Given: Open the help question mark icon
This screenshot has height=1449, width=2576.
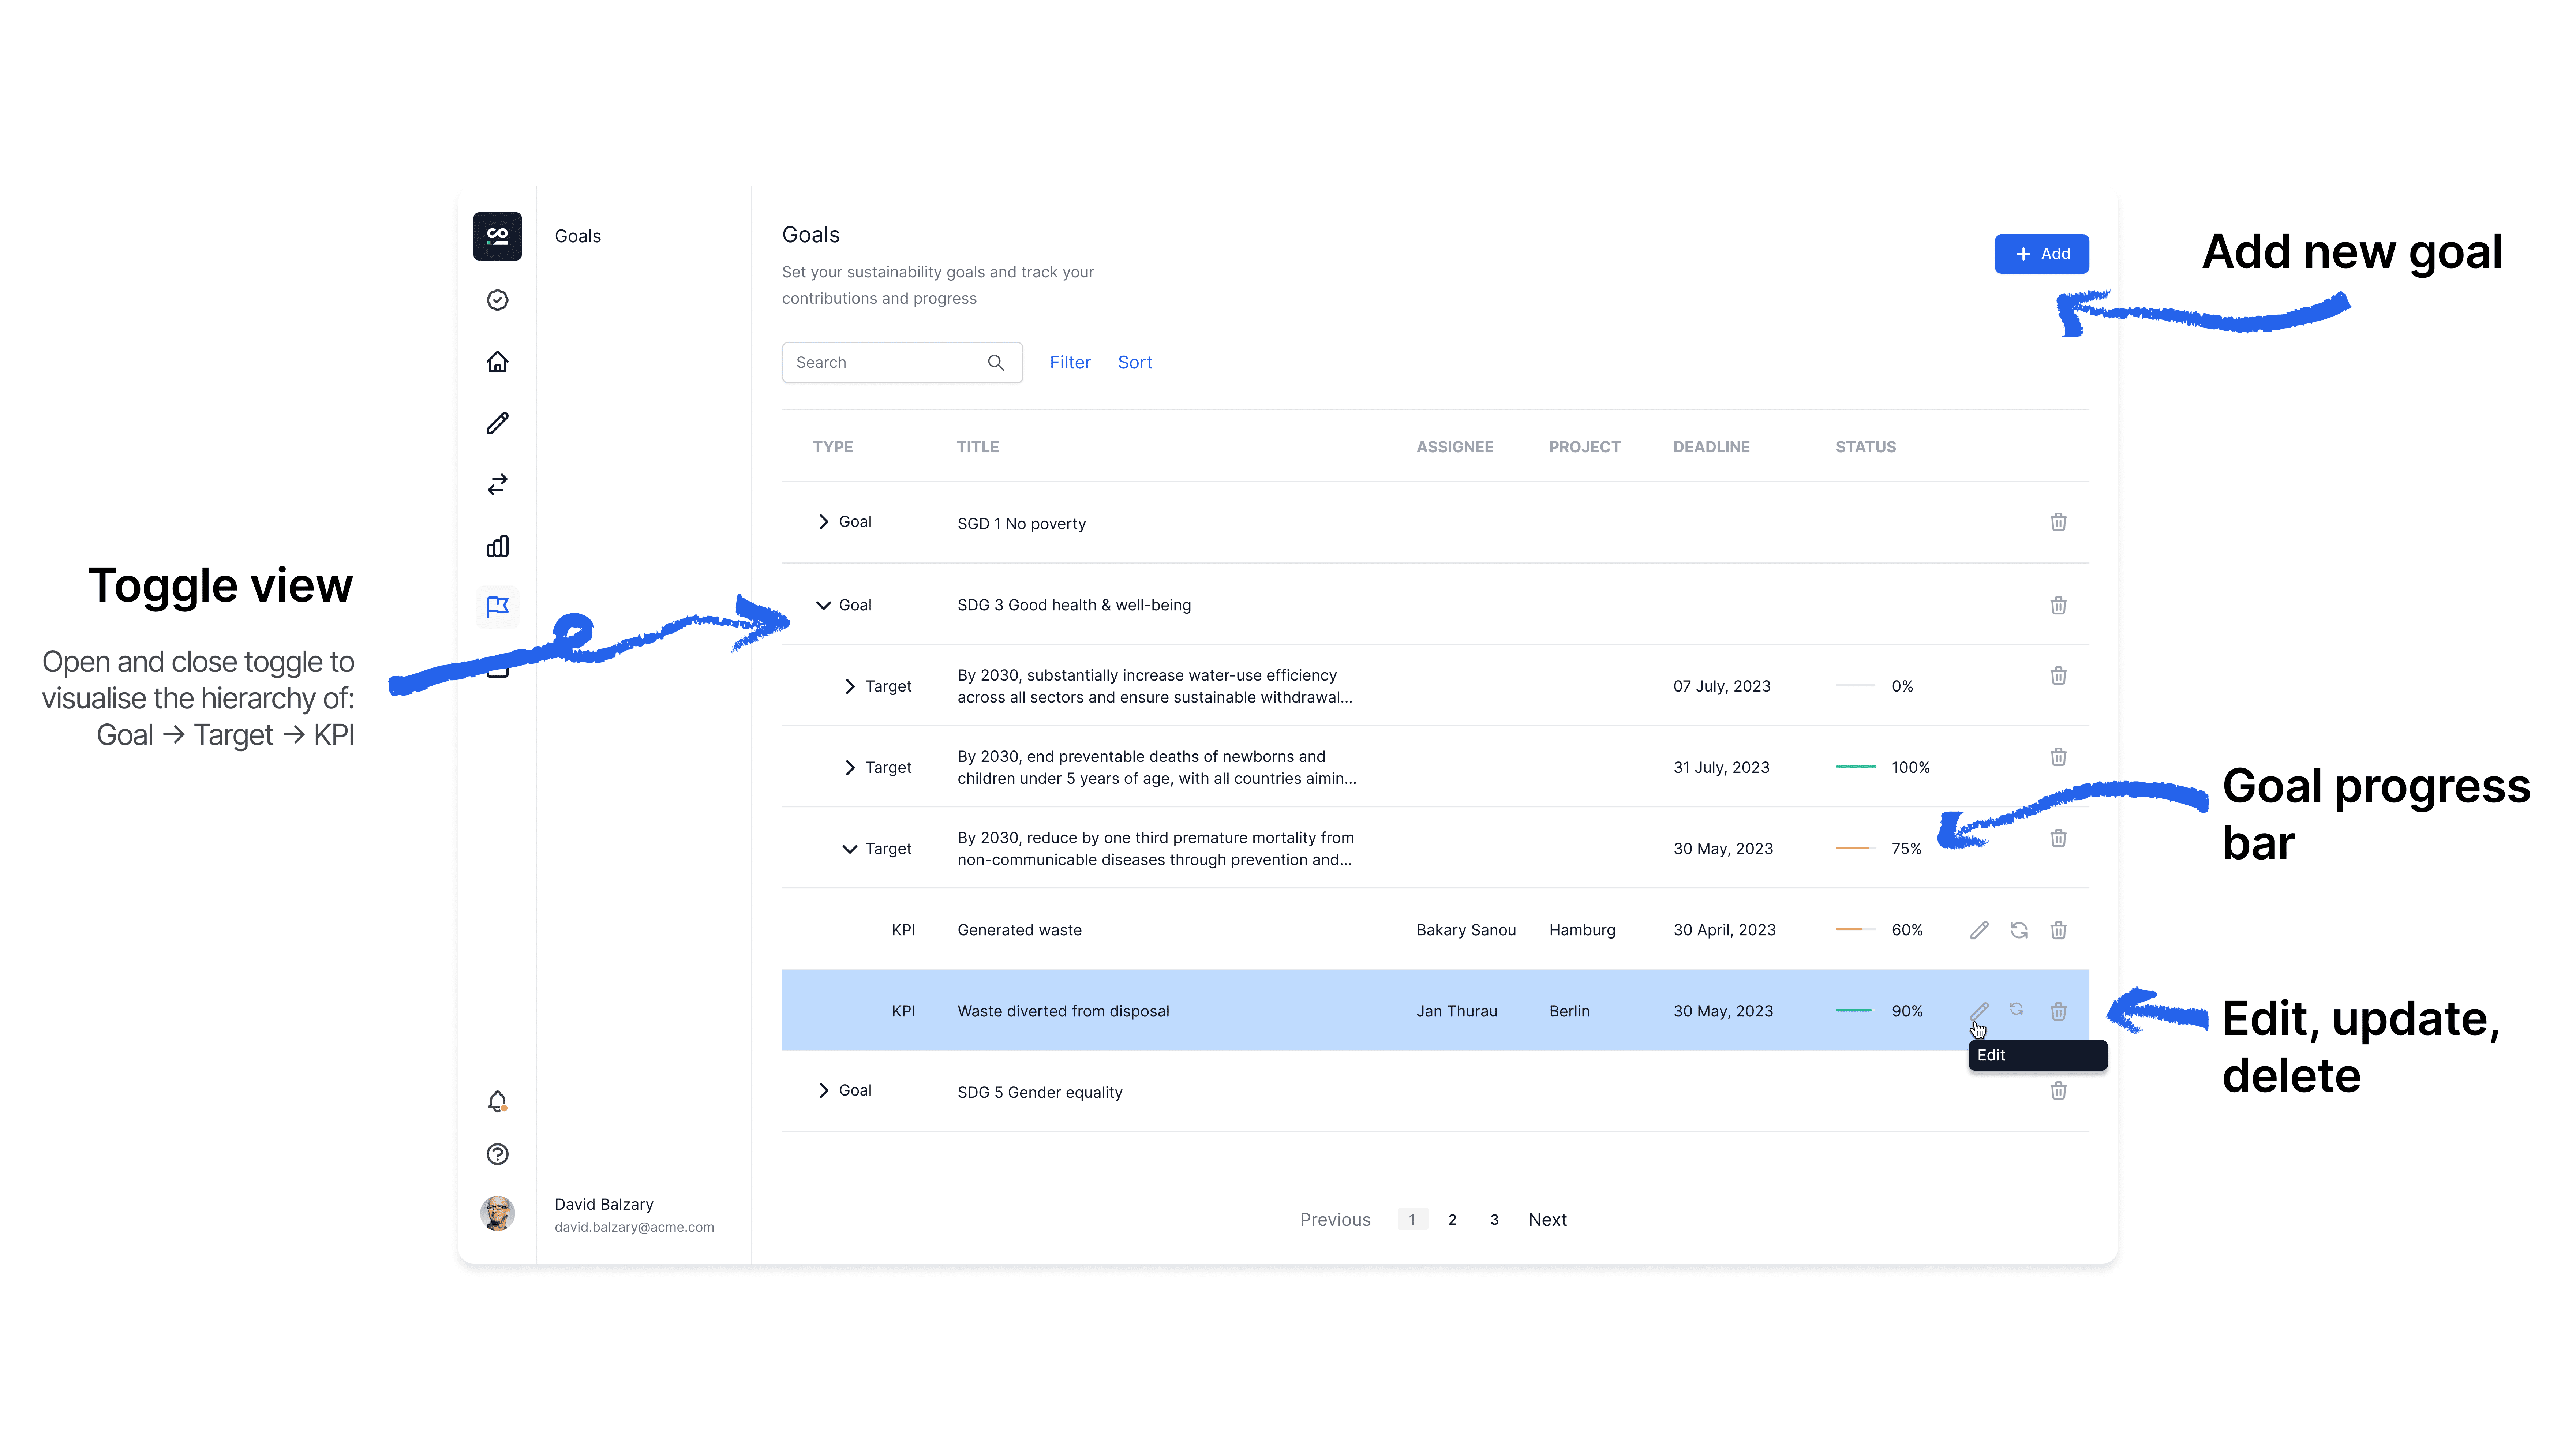Looking at the screenshot, I should point(497,1154).
